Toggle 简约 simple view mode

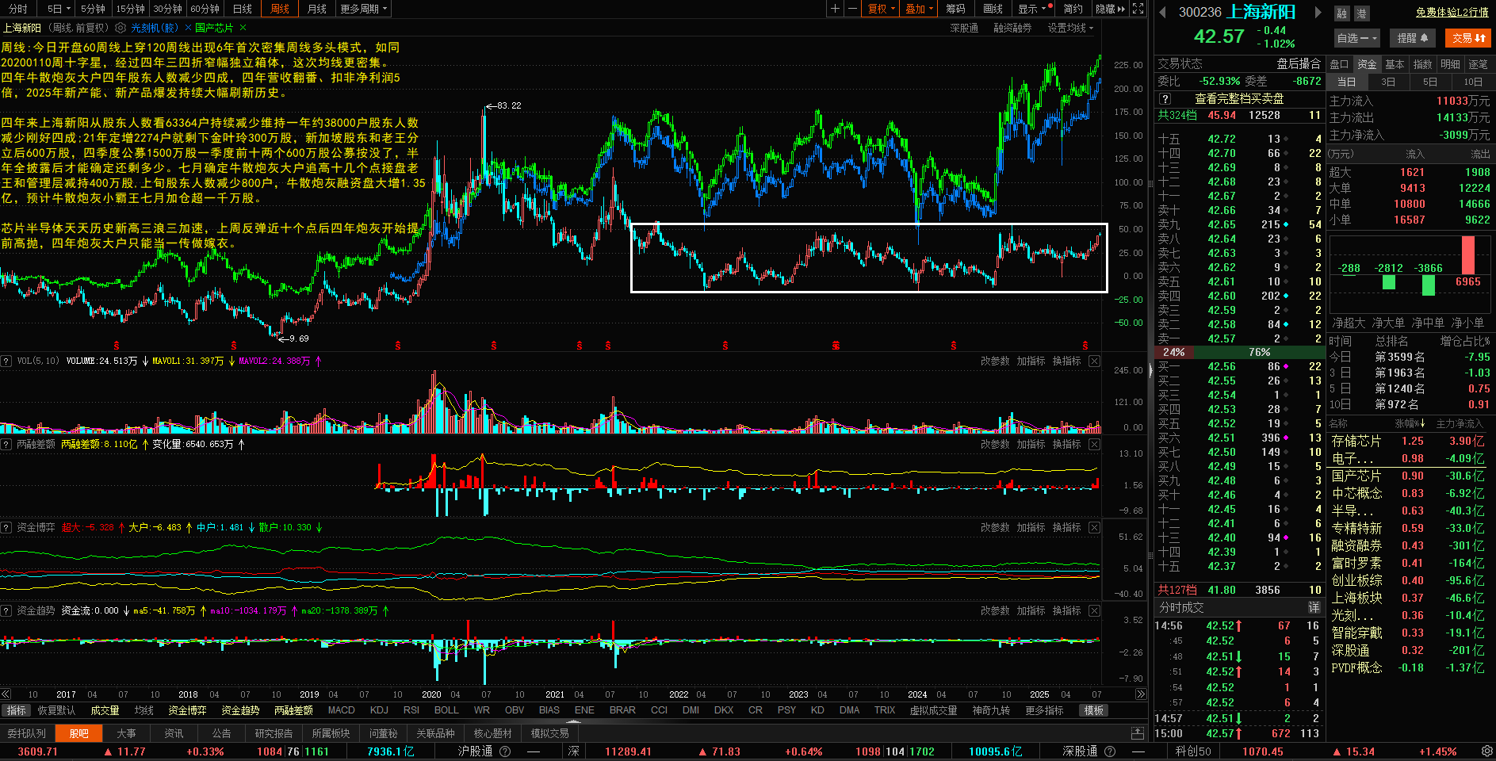pos(1073,9)
